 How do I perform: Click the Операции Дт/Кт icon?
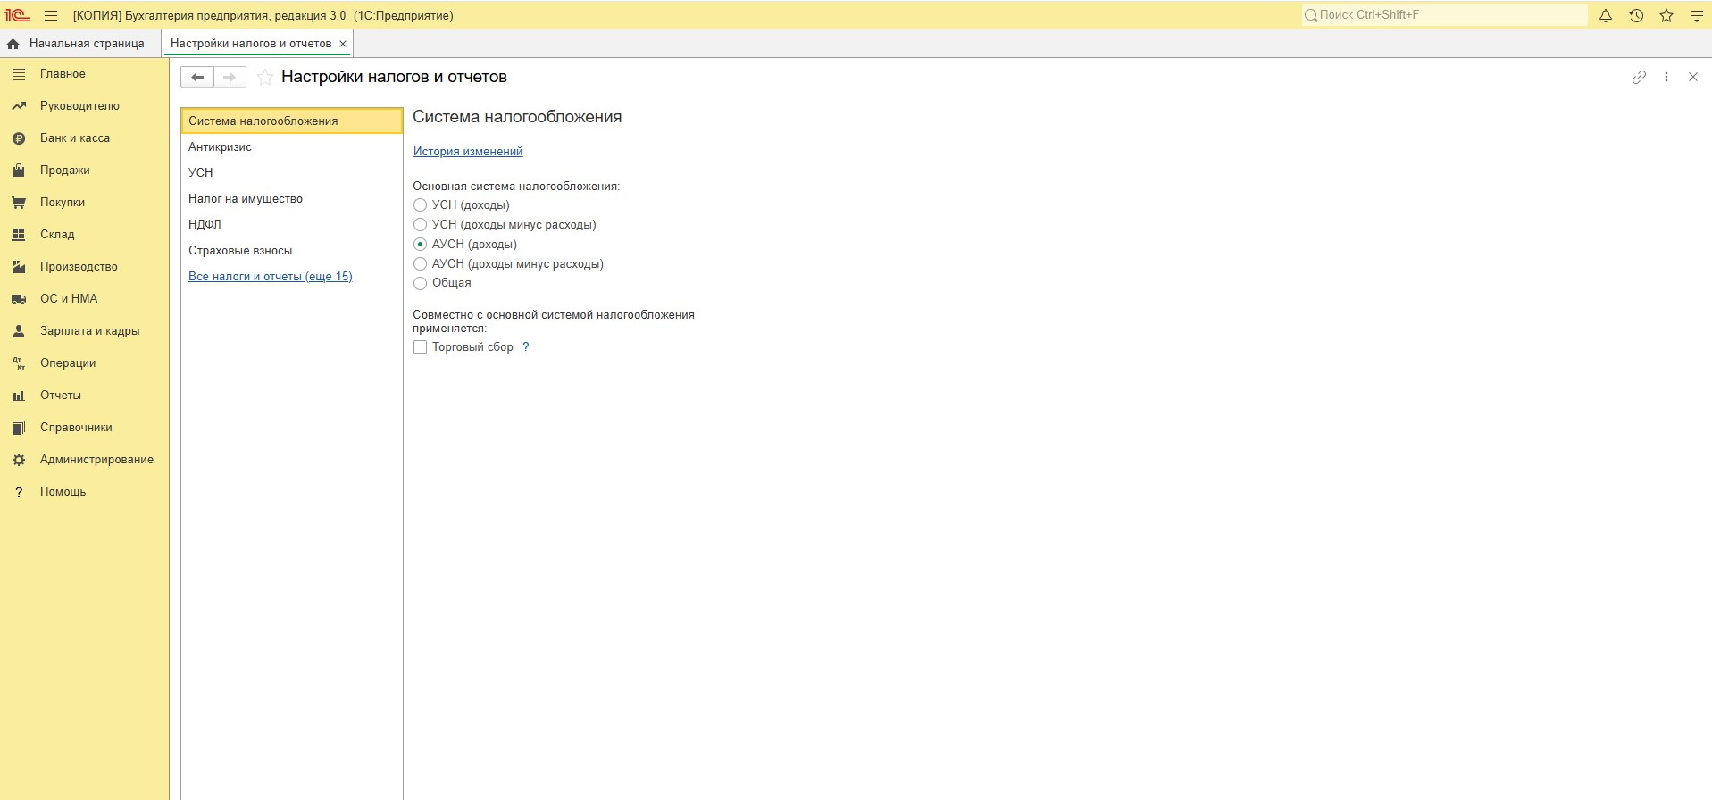coord(19,363)
